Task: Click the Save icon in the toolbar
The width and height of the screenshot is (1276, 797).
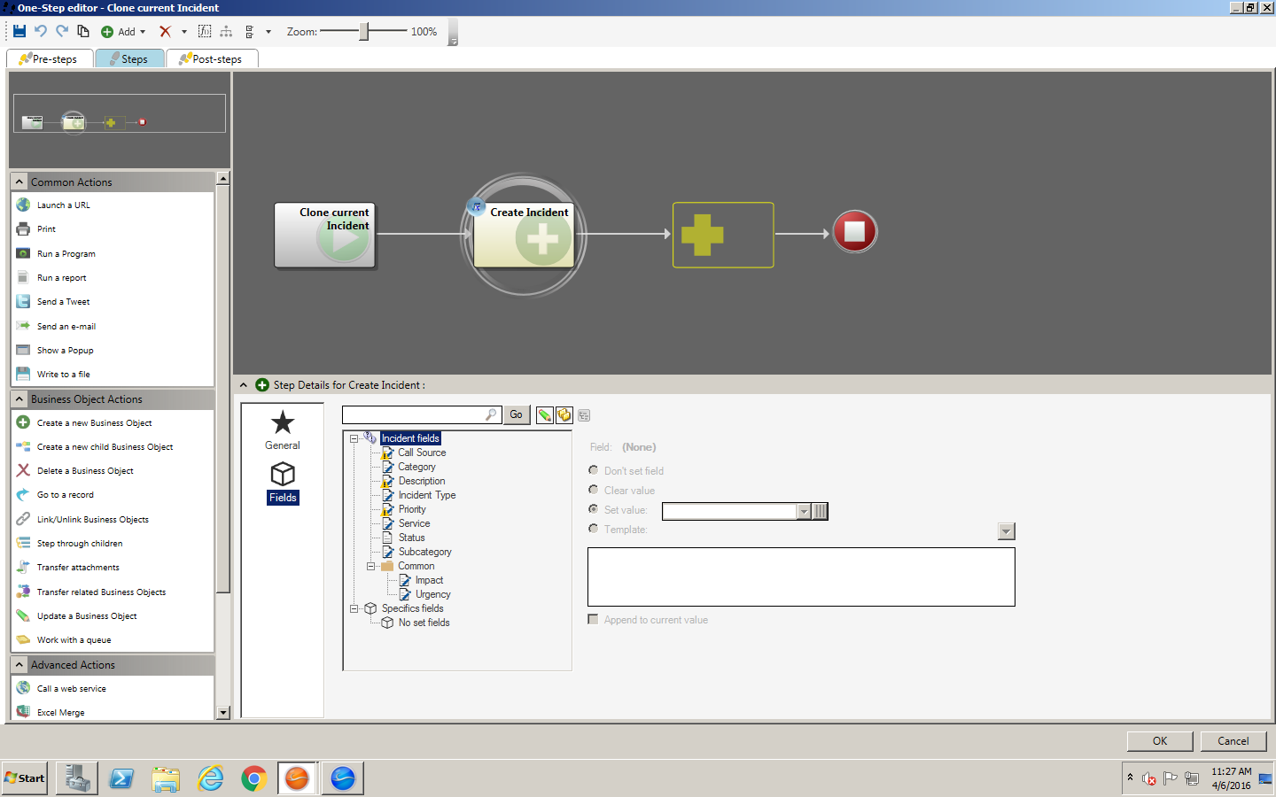Action: point(19,31)
